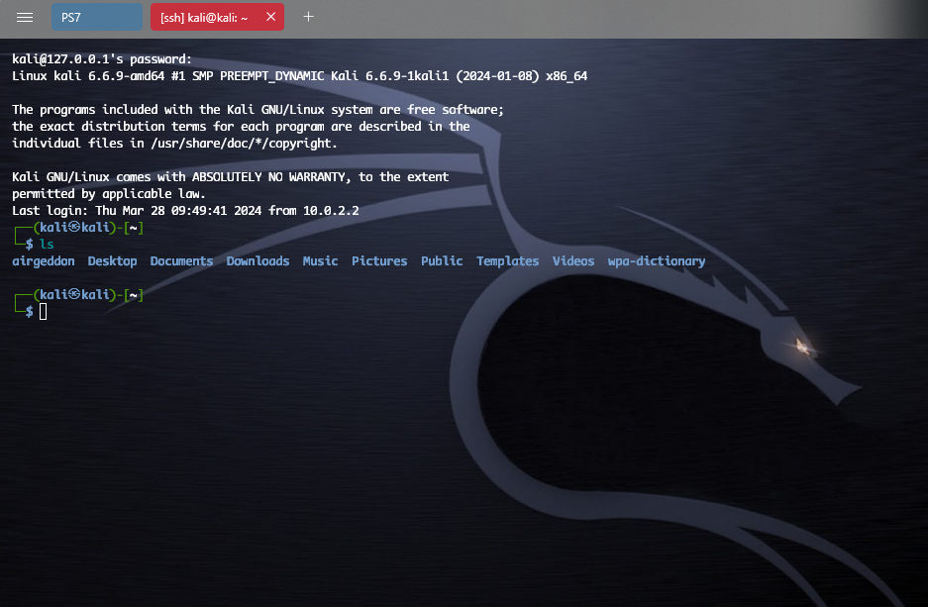Screen dimensions: 928x607
Task: Click the airgeddon directory name
Action: tap(44, 260)
